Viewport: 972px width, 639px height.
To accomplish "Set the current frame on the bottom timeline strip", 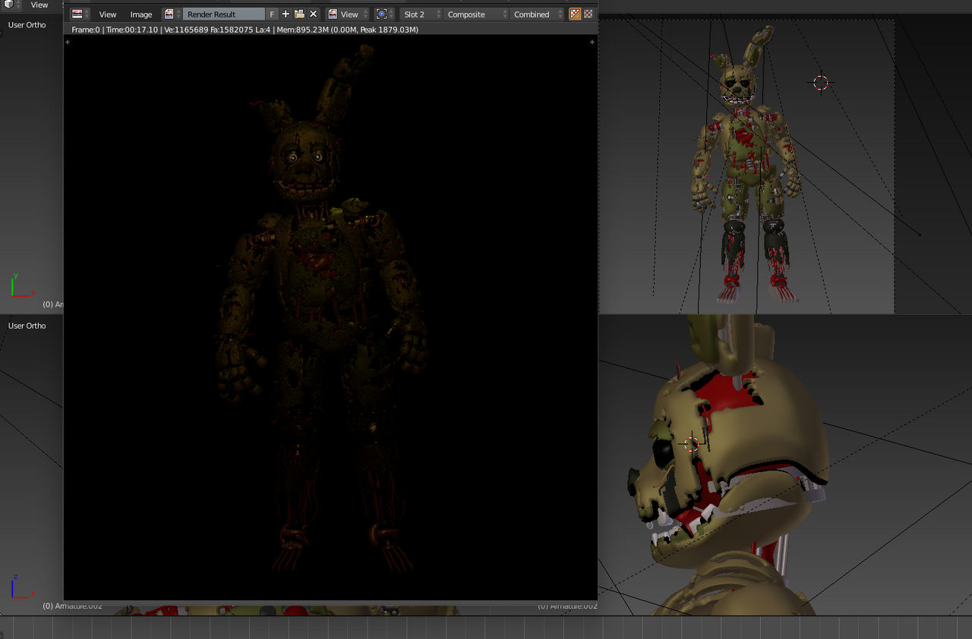I will tap(486, 630).
